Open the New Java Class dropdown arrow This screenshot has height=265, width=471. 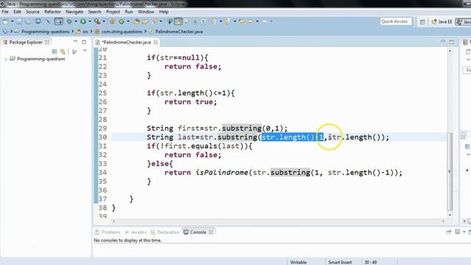128,21
